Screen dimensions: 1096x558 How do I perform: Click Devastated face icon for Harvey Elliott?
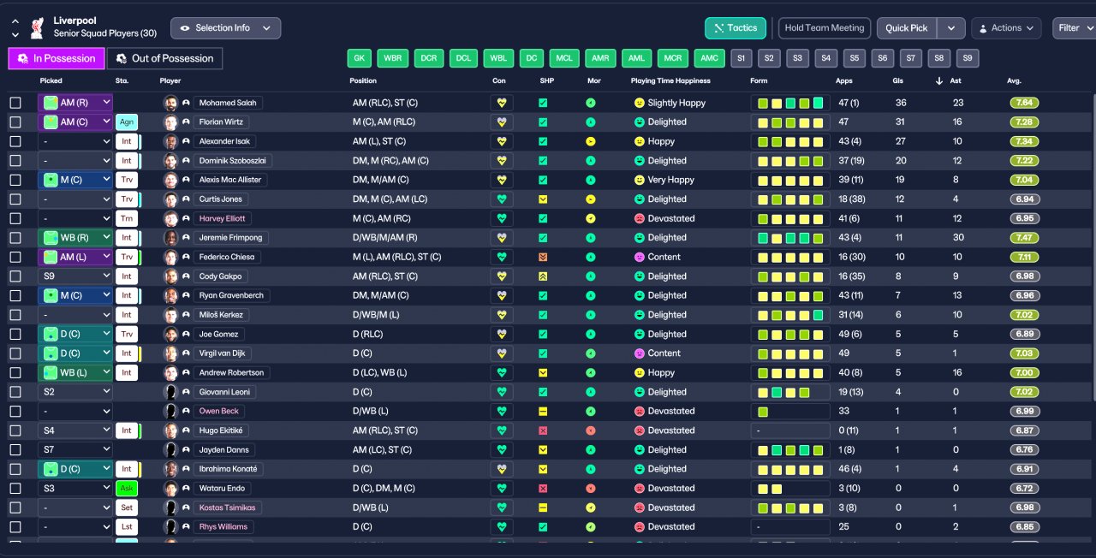pyautogui.click(x=639, y=218)
